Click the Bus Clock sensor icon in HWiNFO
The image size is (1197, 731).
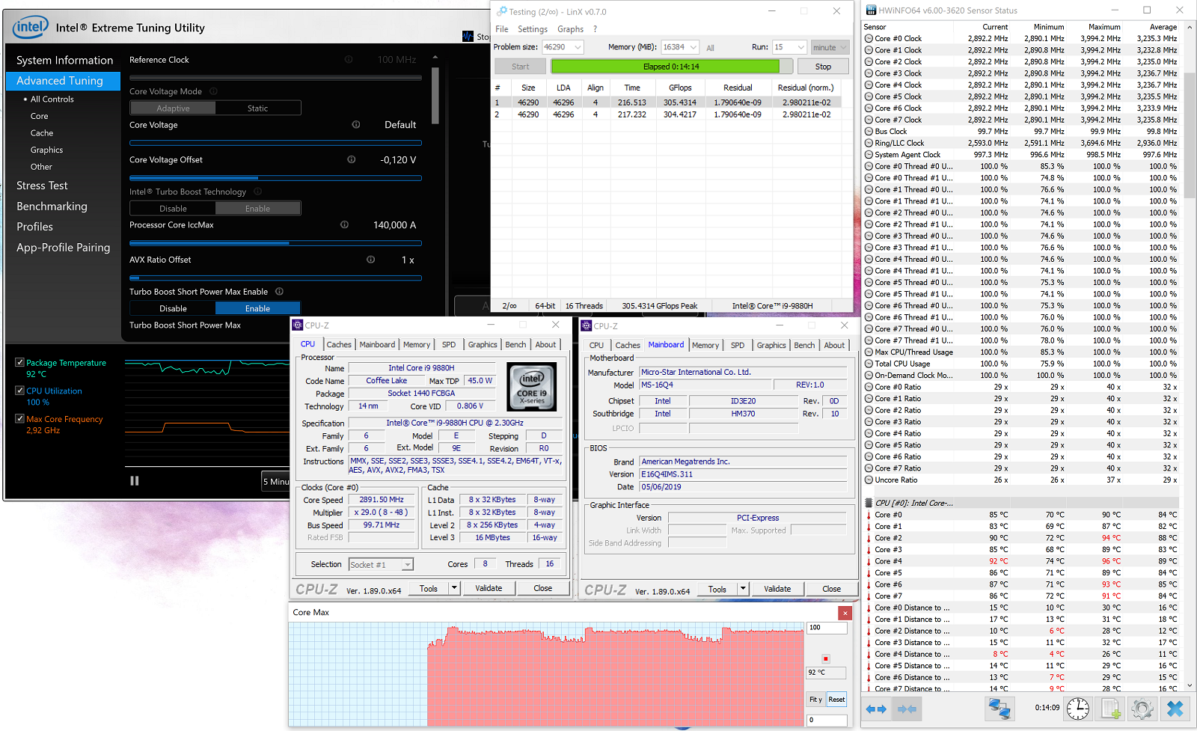[x=869, y=132]
